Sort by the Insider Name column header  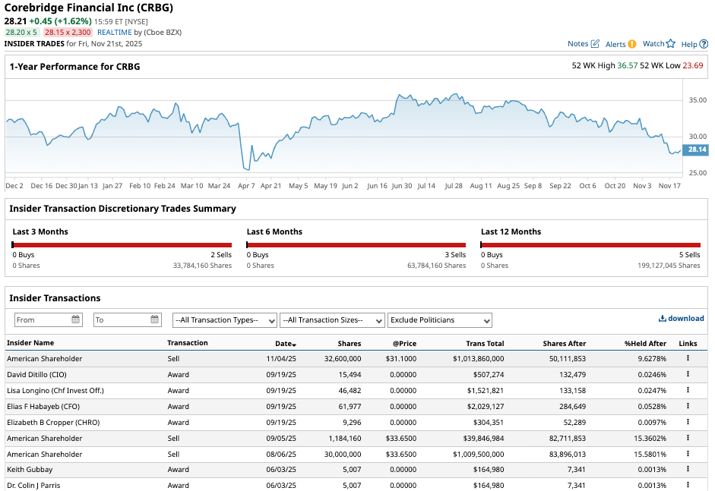tap(30, 343)
